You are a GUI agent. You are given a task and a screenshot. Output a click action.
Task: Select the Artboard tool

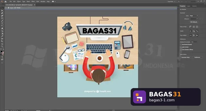(2, 44)
